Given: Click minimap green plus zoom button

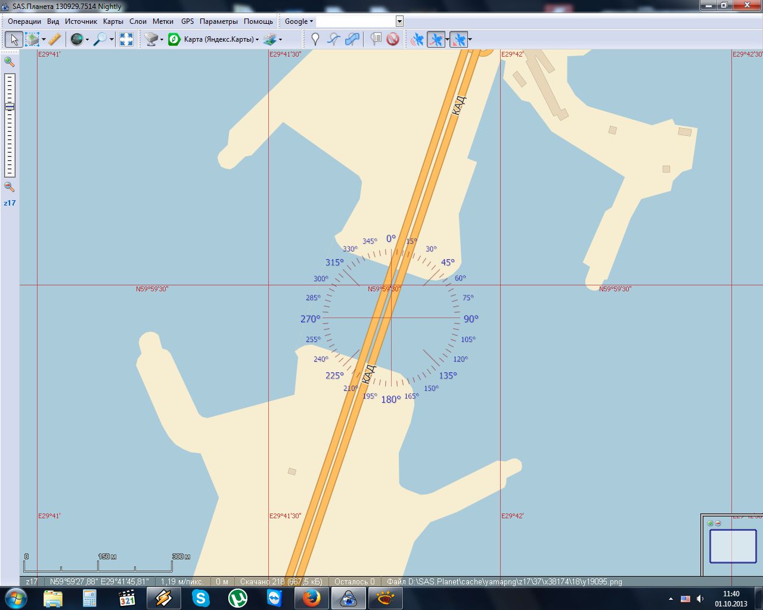Looking at the screenshot, I should click(710, 524).
